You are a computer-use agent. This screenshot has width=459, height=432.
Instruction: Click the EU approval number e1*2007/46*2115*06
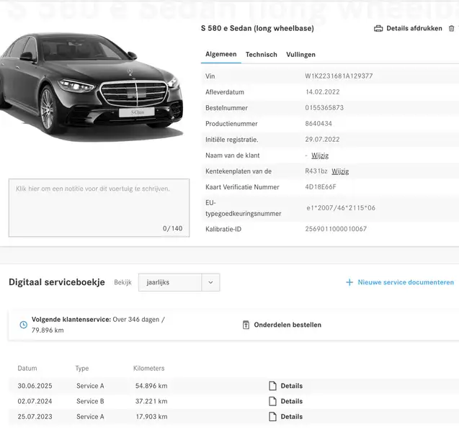[341, 208]
